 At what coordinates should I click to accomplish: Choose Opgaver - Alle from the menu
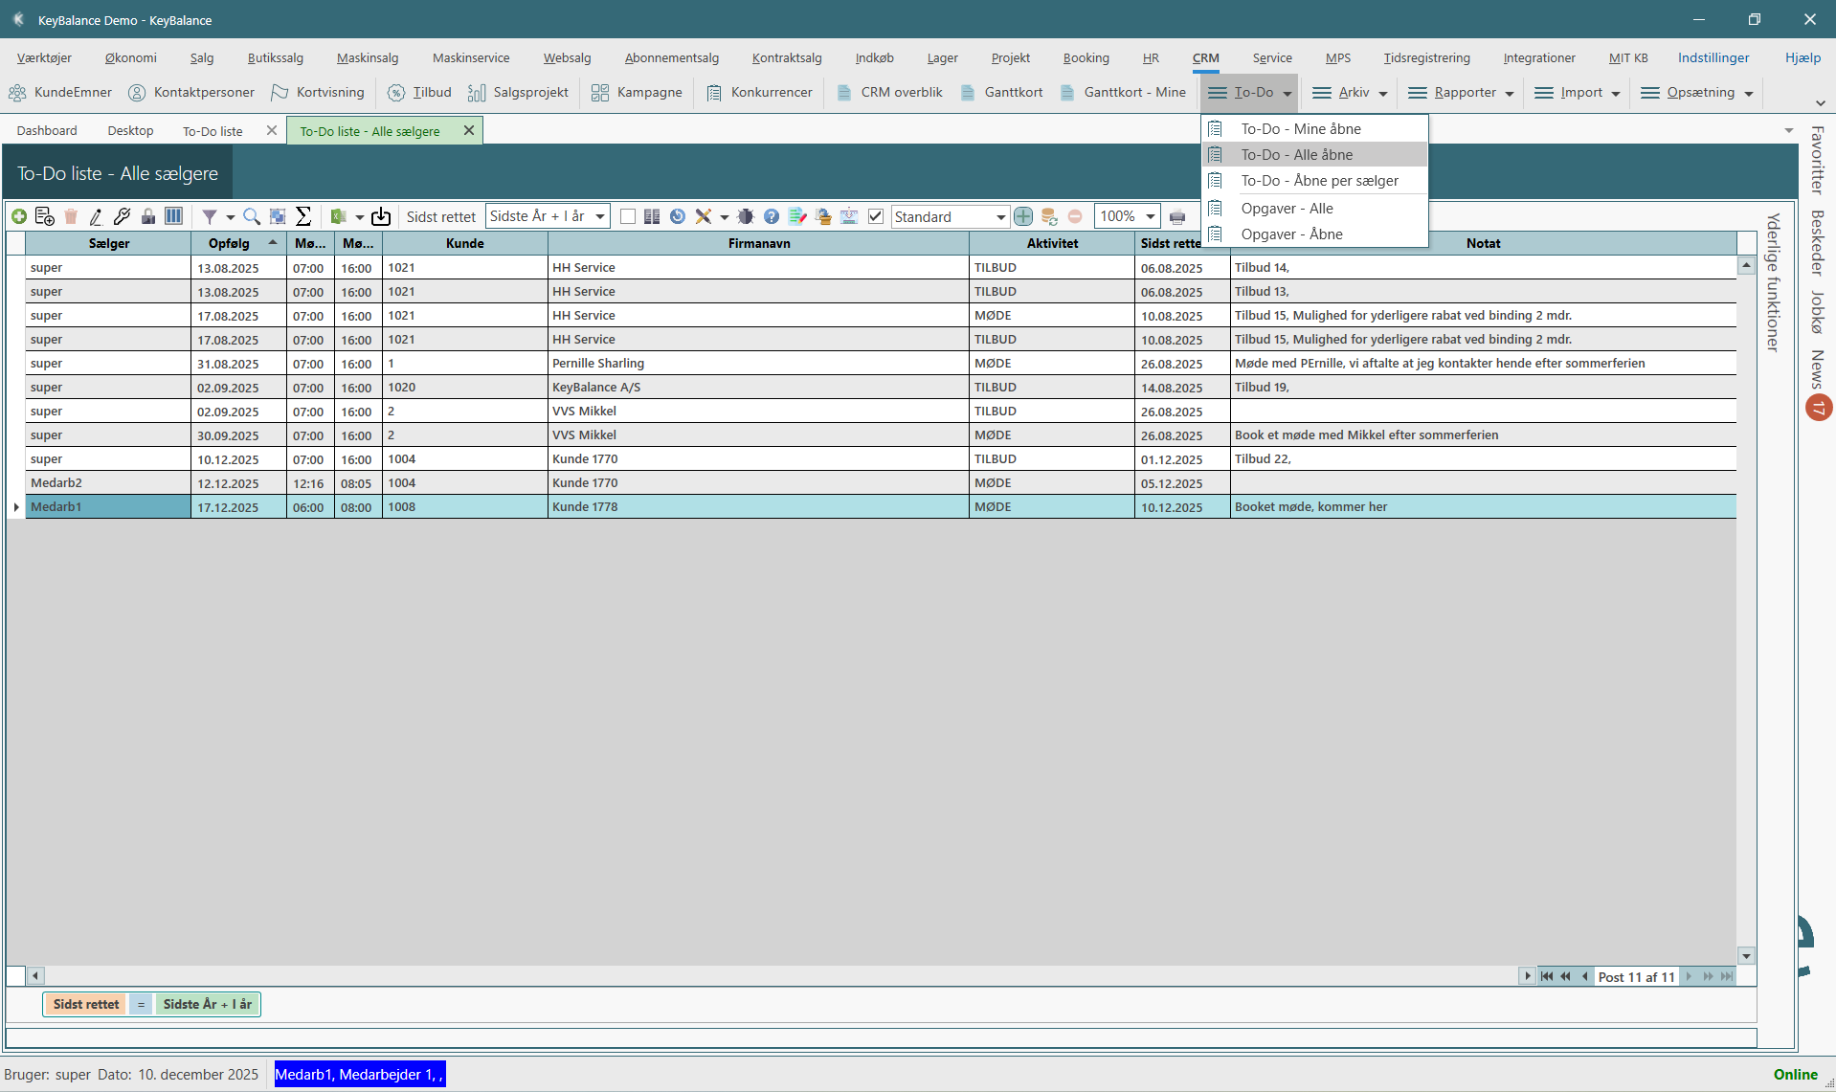click(1287, 208)
